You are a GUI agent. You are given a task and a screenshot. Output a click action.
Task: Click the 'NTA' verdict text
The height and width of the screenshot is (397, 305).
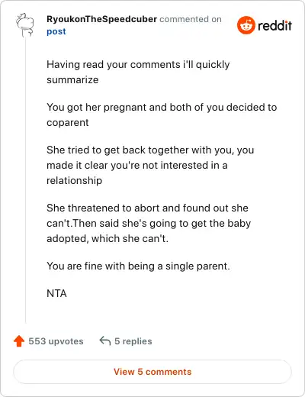tap(56, 294)
